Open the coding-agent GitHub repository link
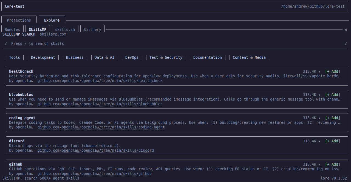Image resolution: width=351 pixels, height=182 pixels. (x=101, y=127)
